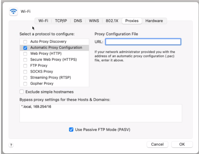Enable Auto Proxy Discovery checkbox

click(x=25, y=42)
